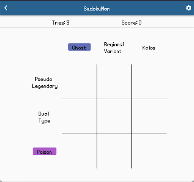Open settings via the gear icon
Image resolution: width=194 pixels, height=182 pixels.
click(x=189, y=8)
